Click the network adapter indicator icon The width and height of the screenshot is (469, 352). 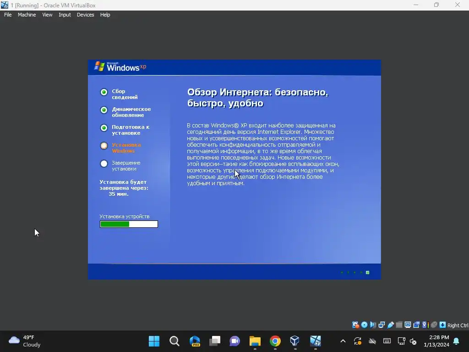click(x=382, y=325)
